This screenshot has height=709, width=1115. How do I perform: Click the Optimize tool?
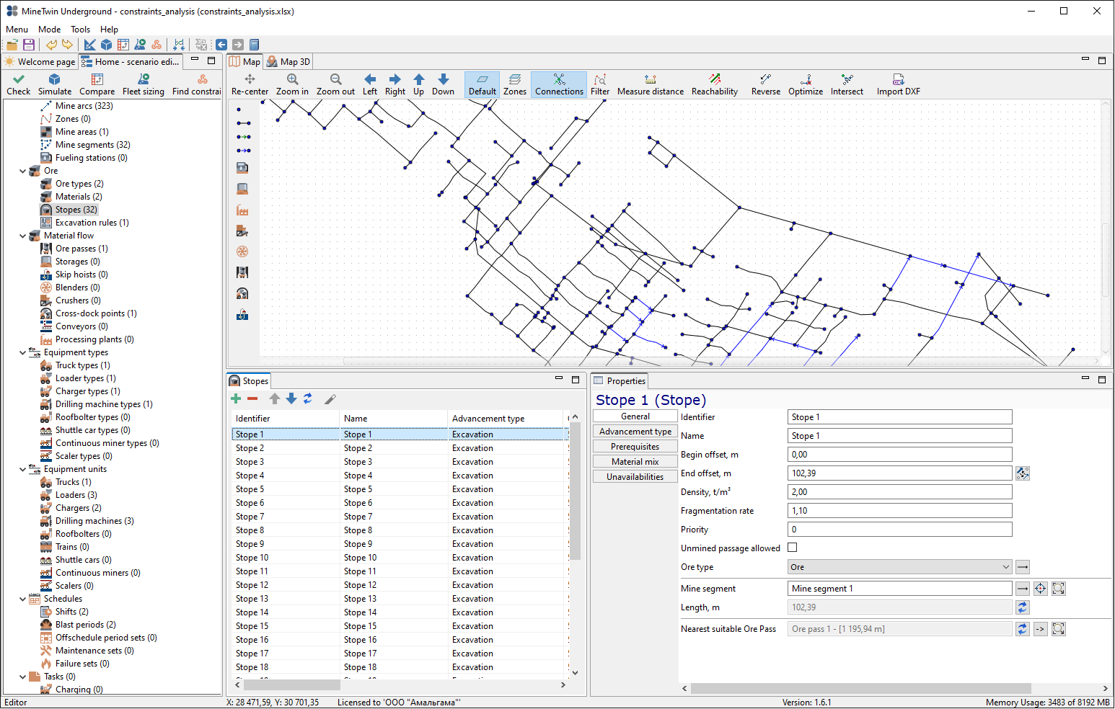(x=806, y=84)
